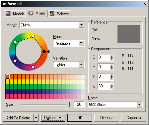This screenshot has height=125, width=149.
Task: Click the OK button
Action: click(80, 118)
